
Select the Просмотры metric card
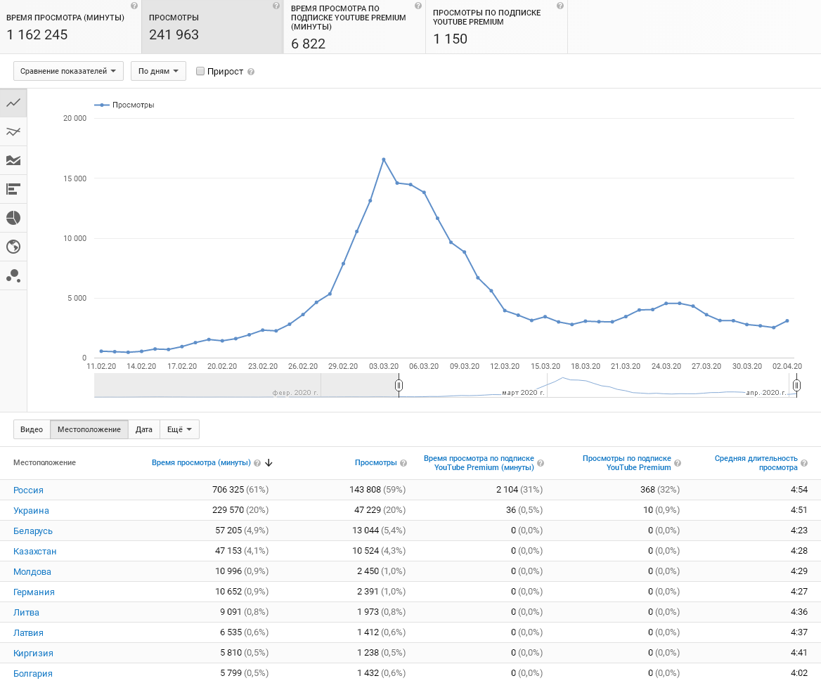(x=212, y=27)
